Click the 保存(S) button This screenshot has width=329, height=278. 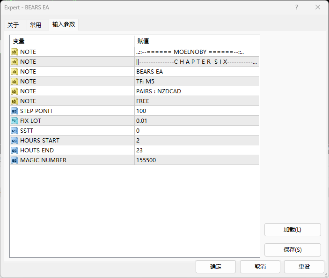pyautogui.click(x=292, y=250)
